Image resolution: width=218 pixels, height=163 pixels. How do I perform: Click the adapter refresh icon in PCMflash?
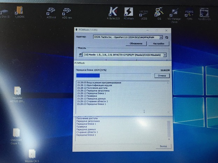[x=167, y=37]
